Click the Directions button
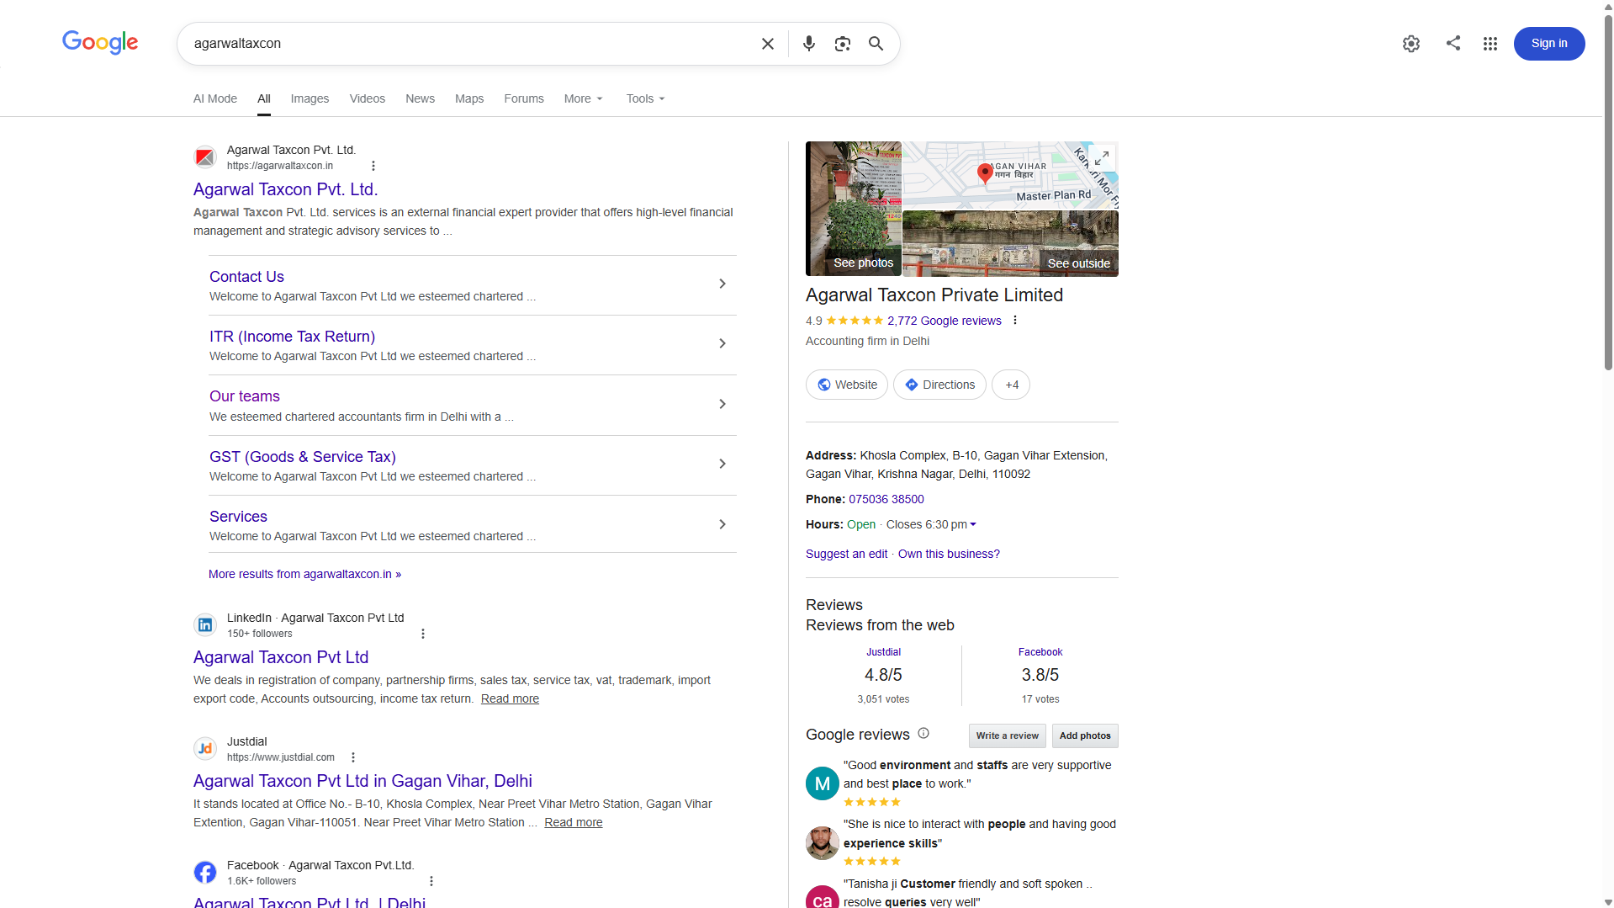 [939, 385]
